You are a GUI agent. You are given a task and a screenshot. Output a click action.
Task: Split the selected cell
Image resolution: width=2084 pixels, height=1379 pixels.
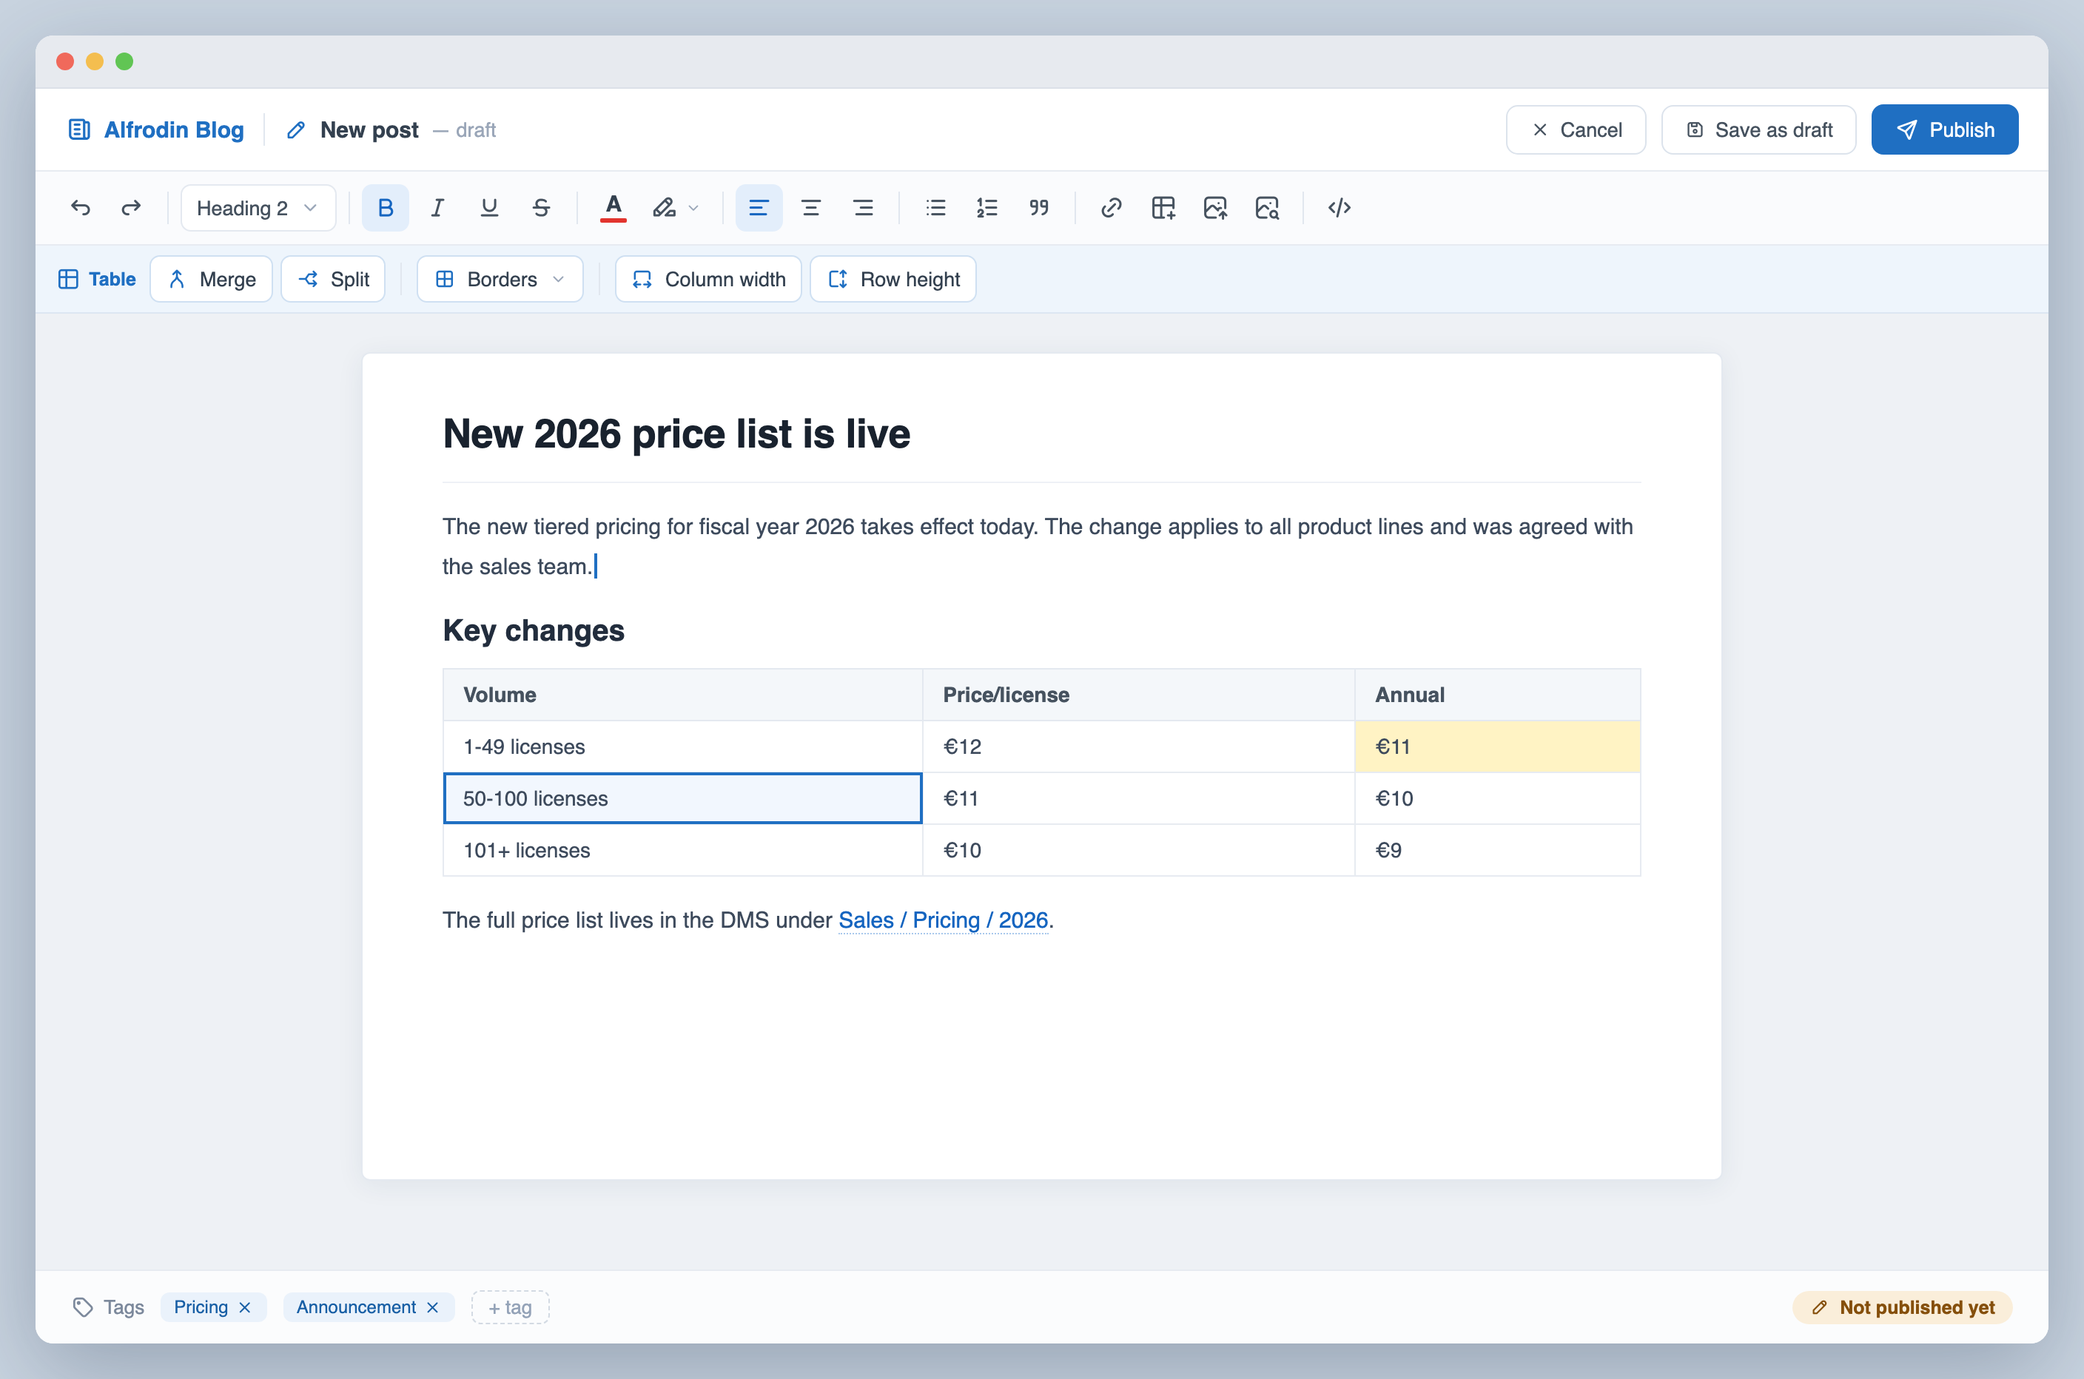(x=334, y=279)
